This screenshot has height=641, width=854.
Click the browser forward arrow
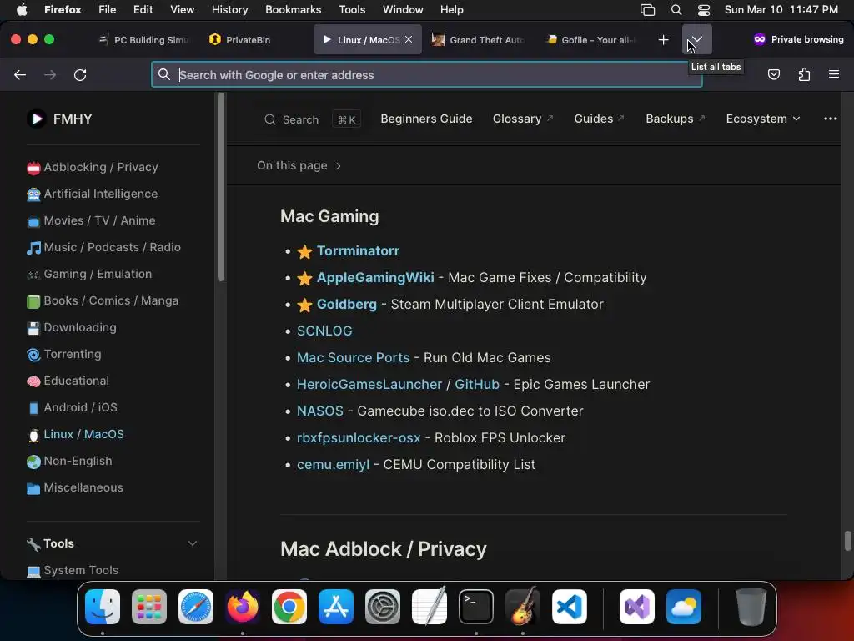tap(50, 74)
